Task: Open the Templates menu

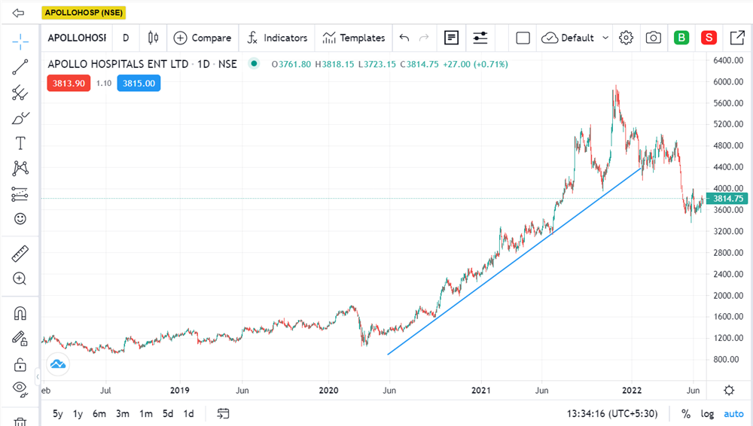Action: [353, 38]
